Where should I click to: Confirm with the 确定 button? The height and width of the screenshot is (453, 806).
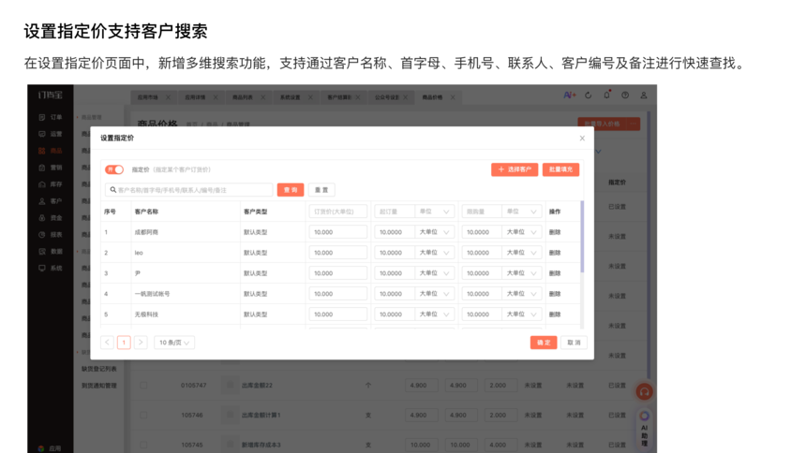pos(544,343)
